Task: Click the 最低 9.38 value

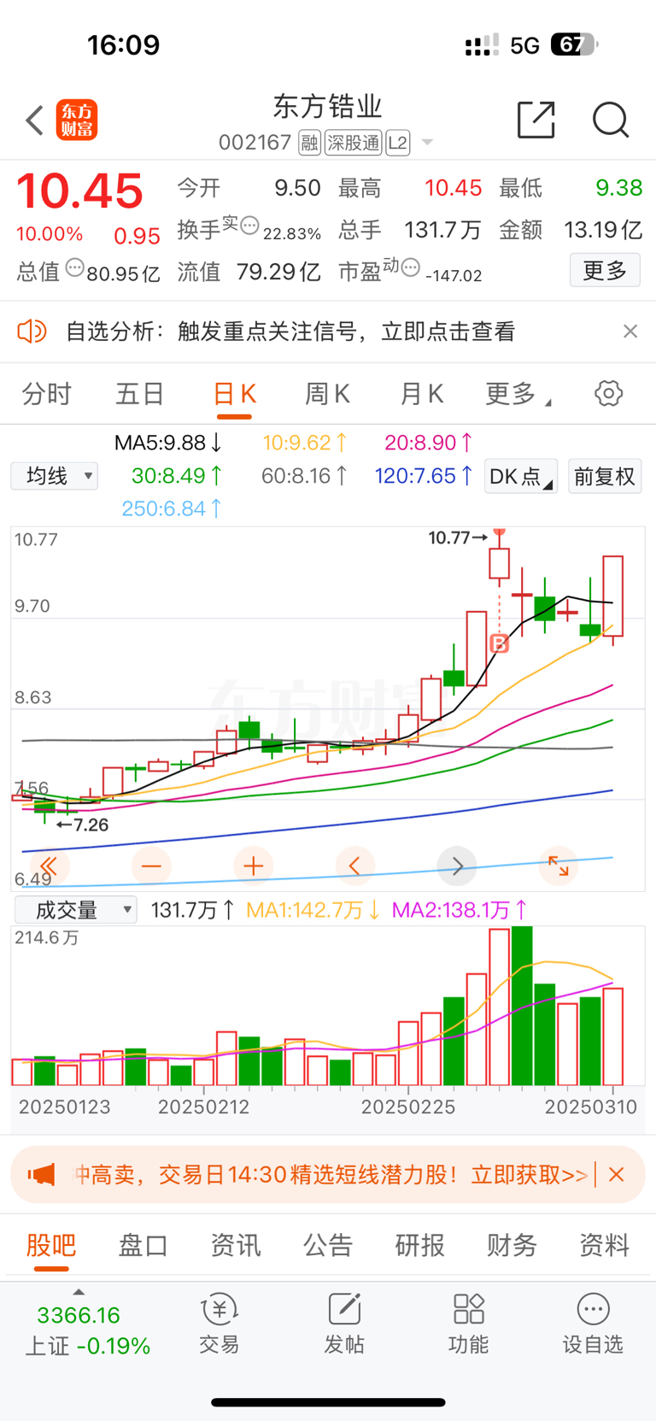Action: 619,188
